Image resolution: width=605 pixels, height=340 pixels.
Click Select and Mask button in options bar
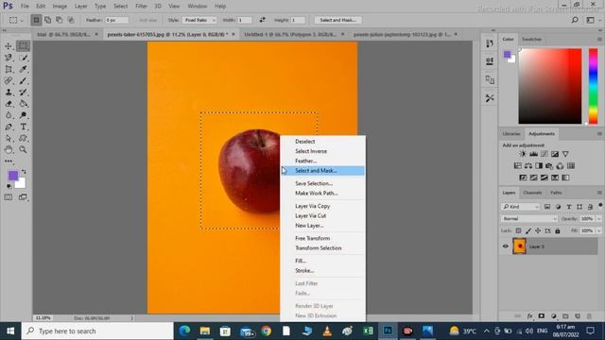(x=338, y=20)
